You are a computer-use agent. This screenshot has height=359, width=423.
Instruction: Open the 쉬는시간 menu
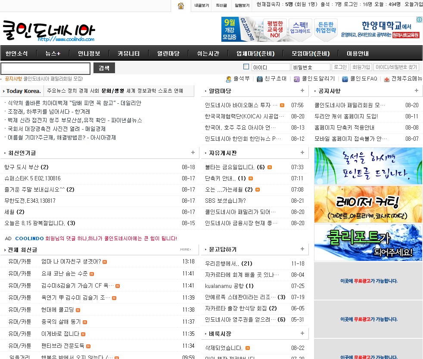[x=208, y=53]
